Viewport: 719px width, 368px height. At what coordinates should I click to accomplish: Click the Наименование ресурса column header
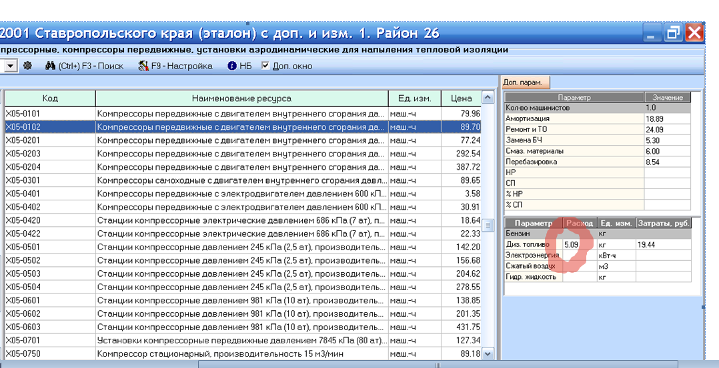241,98
